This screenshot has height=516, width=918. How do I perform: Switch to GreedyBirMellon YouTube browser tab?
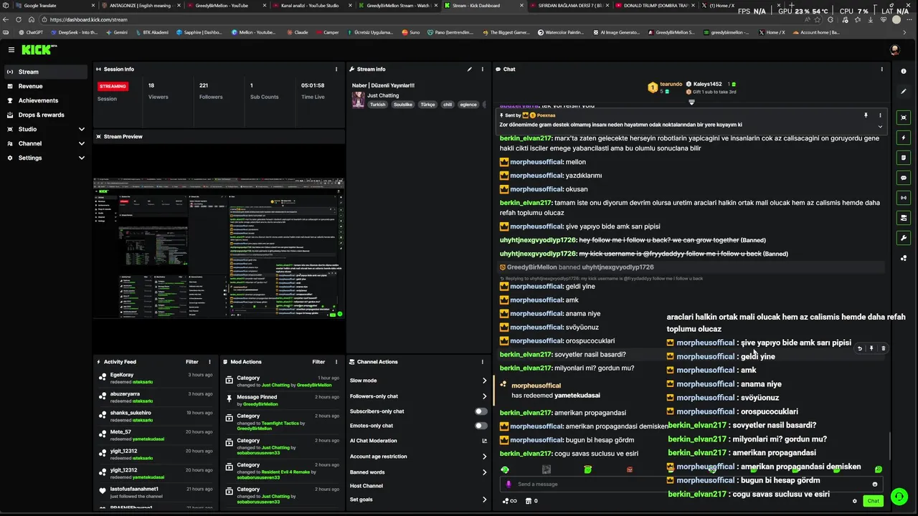(x=225, y=5)
